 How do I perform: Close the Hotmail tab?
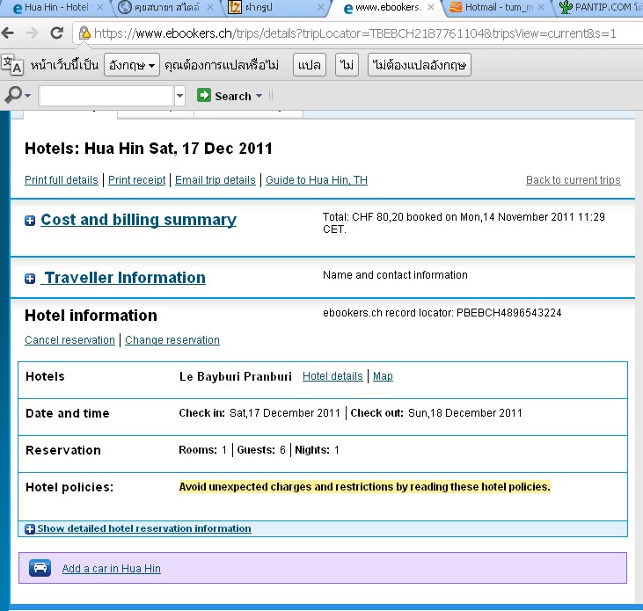click(541, 7)
